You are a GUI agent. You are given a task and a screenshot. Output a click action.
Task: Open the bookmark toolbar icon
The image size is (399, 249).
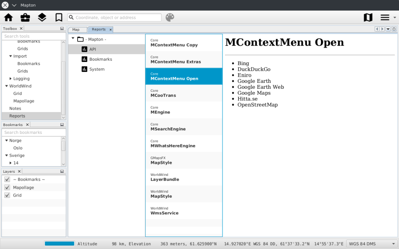click(x=59, y=18)
